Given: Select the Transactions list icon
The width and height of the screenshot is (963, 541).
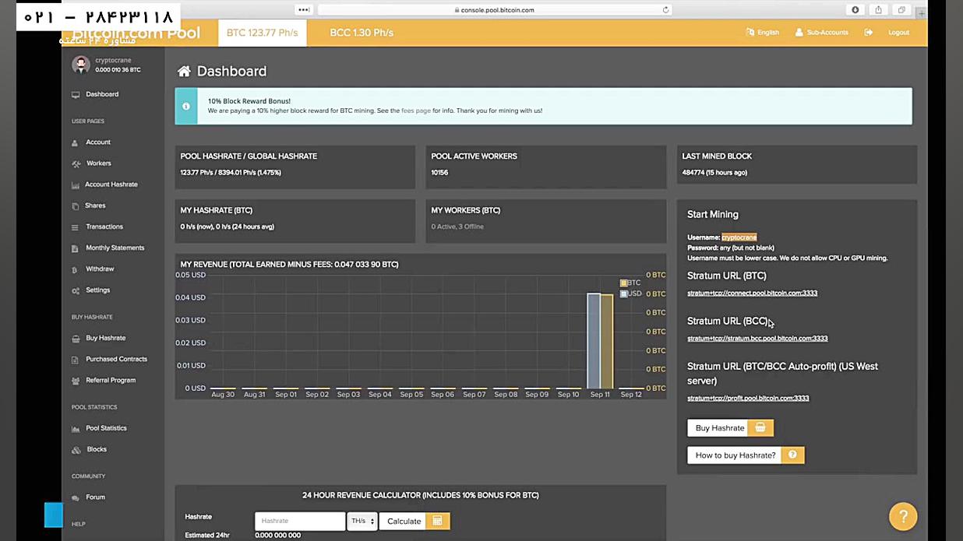Looking at the screenshot, I should pos(76,227).
